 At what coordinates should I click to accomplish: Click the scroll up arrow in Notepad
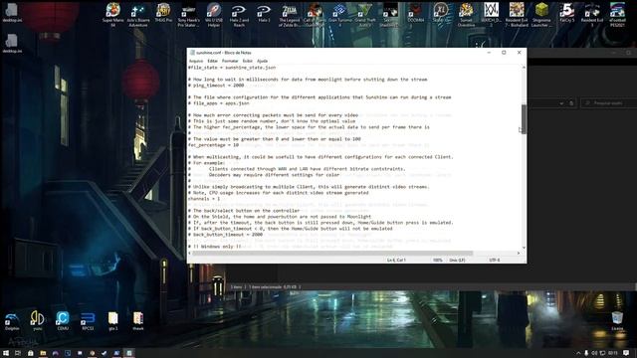[x=524, y=67]
